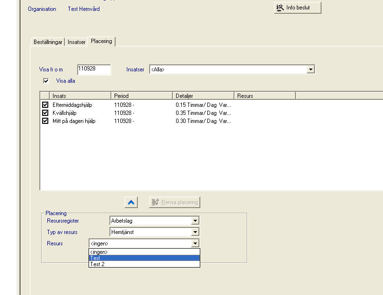The image size is (383, 295).
Task: Select the Eftermiddagshjälp row text
Action: coord(72,105)
